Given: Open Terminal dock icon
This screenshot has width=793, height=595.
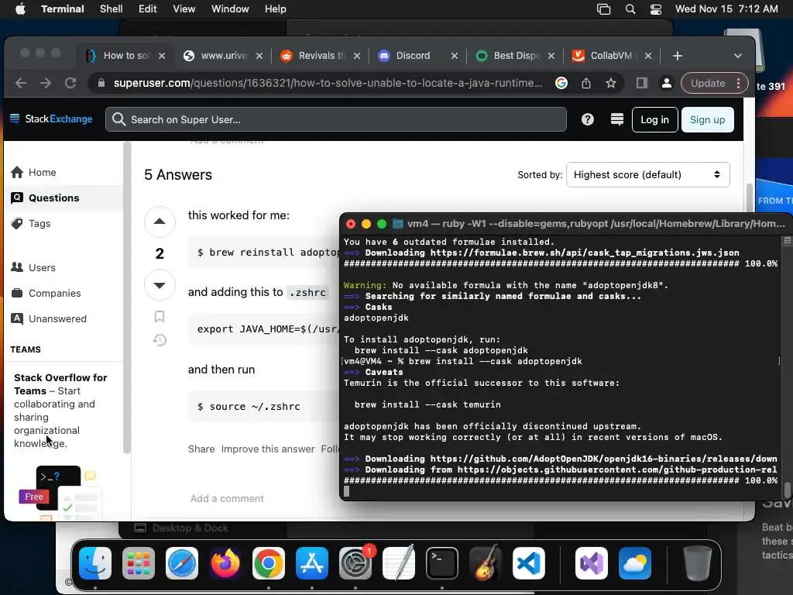Looking at the screenshot, I should coord(442,563).
